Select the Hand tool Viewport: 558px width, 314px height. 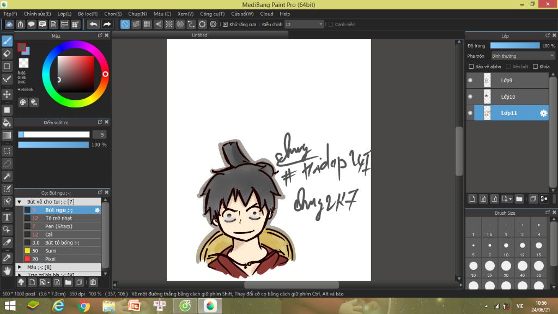coord(7,270)
